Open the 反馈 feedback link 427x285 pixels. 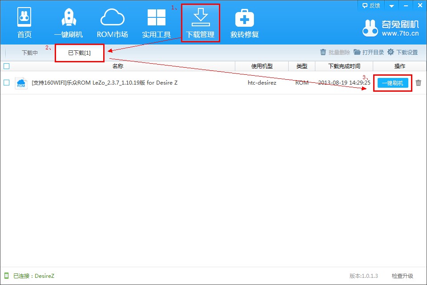(x=371, y=6)
